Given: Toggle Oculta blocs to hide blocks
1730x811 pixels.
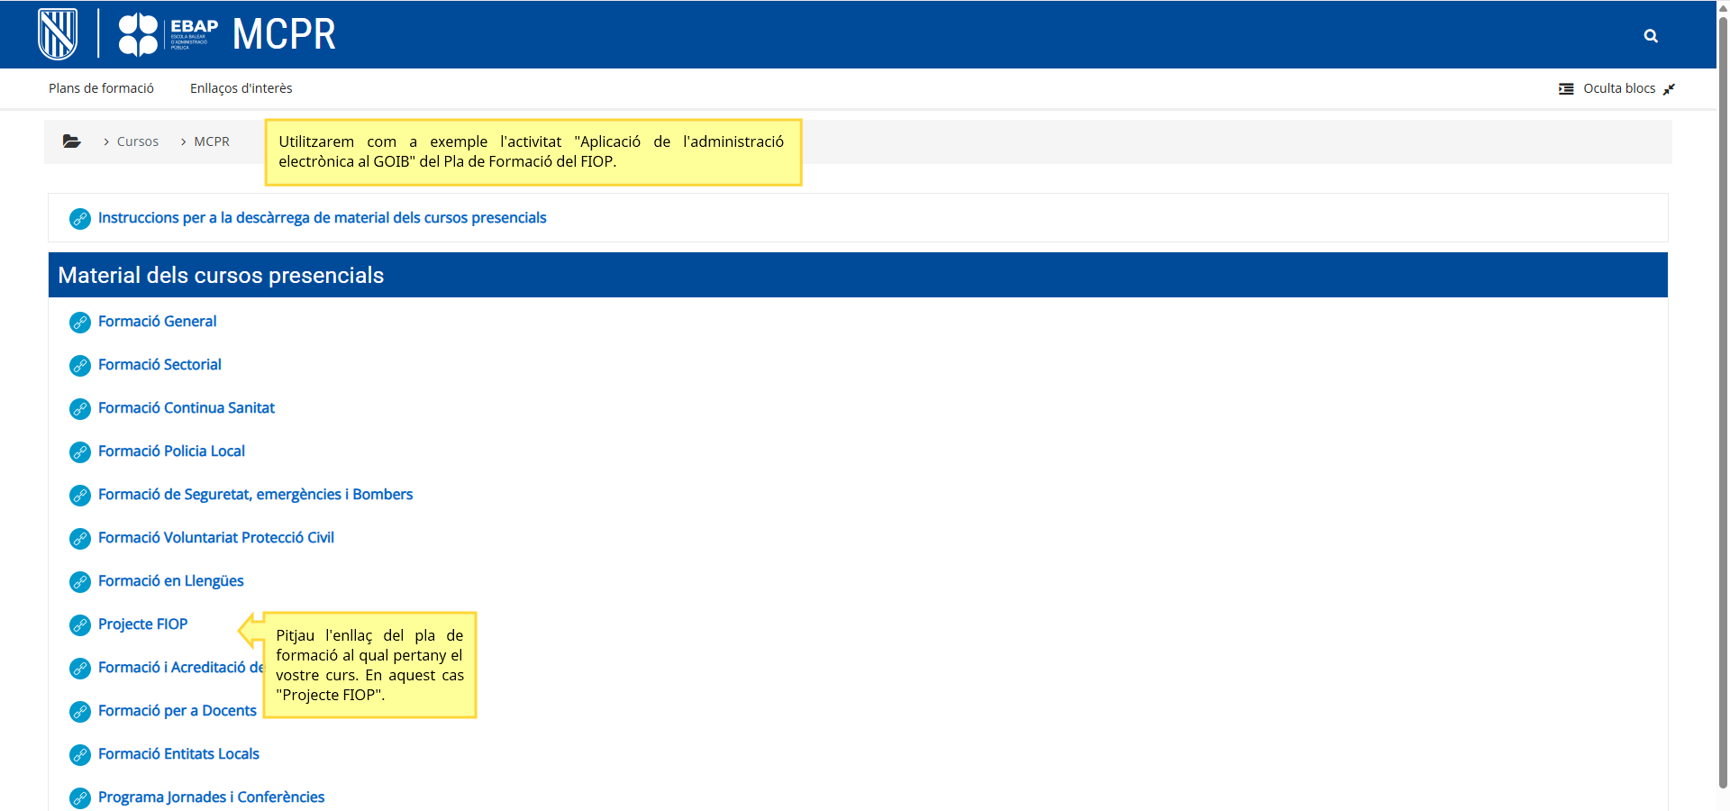Looking at the screenshot, I should click(x=1619, y=88).
